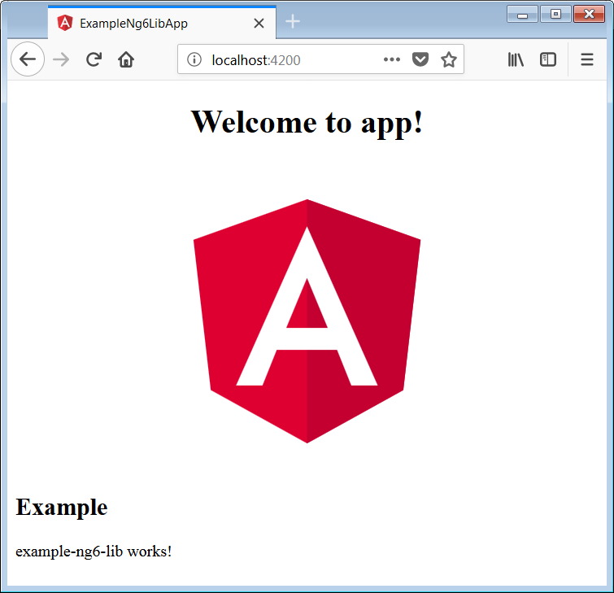Open the Home page icon

tap(125, 59)
